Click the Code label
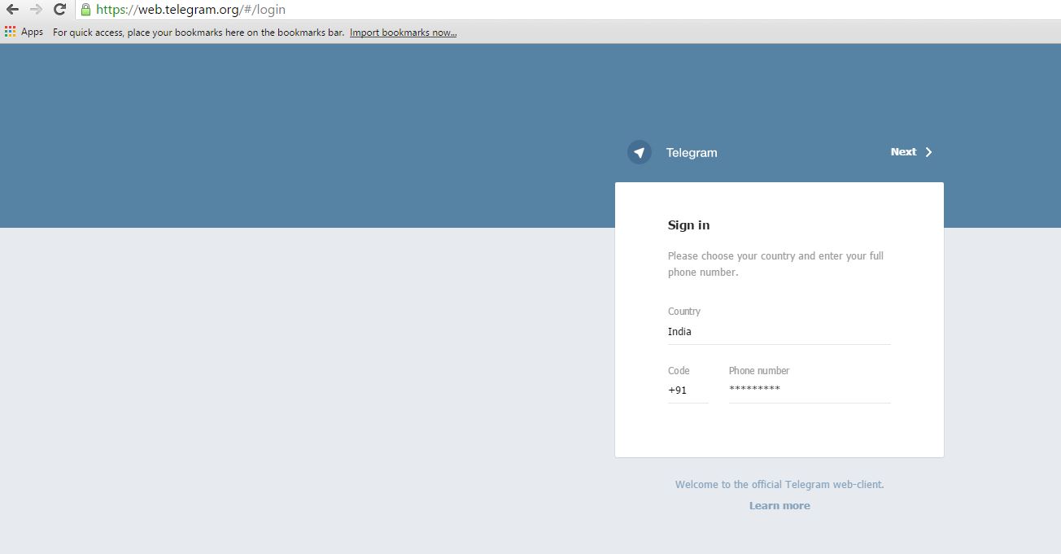The image size is (1061, 554). point(679,370)
